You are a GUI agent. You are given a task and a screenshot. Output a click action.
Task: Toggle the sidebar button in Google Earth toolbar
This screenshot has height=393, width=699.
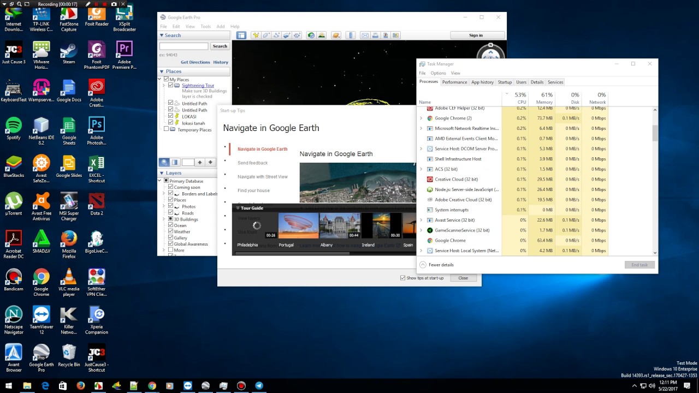tap(241, 35)
